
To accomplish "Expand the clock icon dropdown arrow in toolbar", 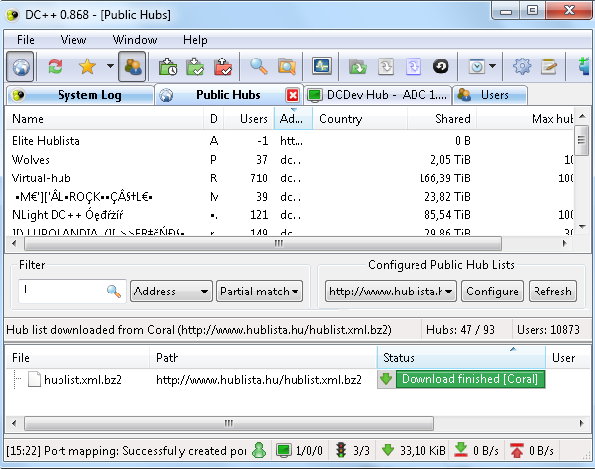I will pyautogui.click(x=492, y=66).
